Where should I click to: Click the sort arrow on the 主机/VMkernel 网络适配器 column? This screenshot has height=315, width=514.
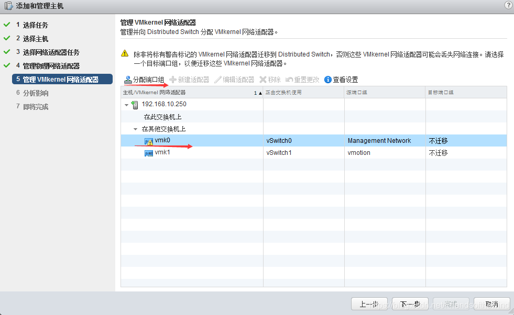pos(260,93)
